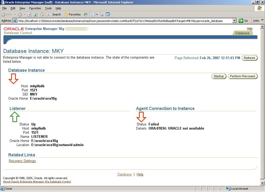Open the Favorites star toolbar button

(72, 14)
